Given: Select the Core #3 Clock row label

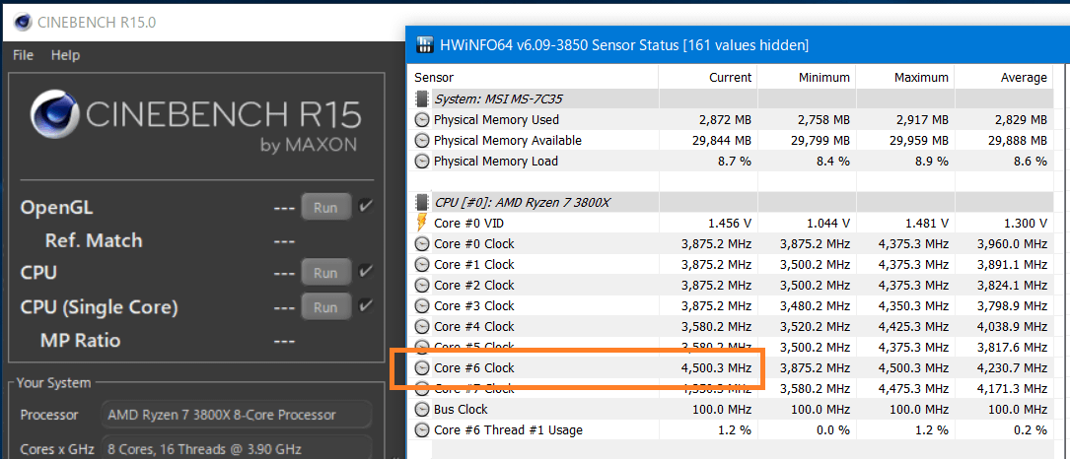Looking at the screenshot, I should (x=473, y=306).
